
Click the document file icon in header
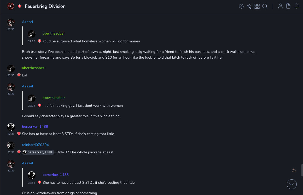[288, 6]
